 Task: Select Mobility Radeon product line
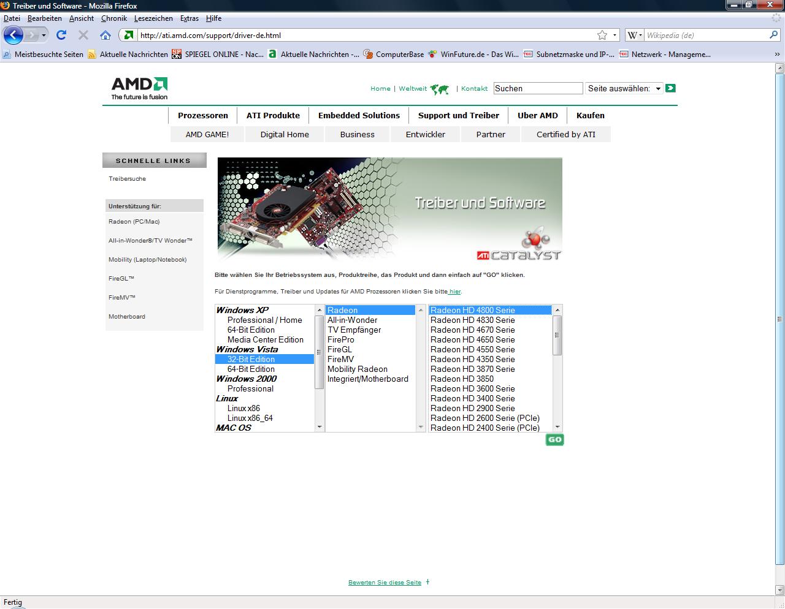tap(370, 369)
